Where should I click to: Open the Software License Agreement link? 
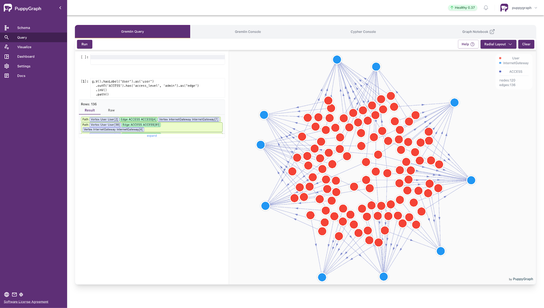click(26, 302)
